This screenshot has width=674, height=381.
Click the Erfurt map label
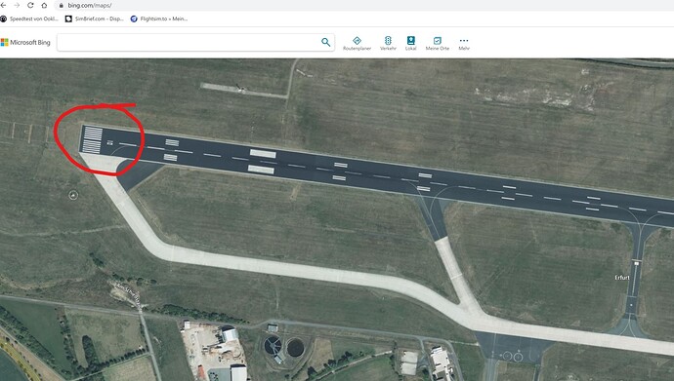click(622, 278)
